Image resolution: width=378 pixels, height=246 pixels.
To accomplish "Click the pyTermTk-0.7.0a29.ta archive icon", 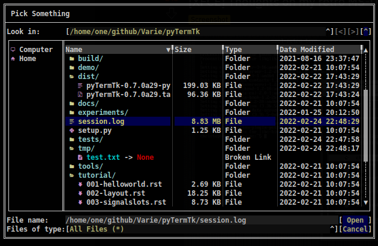I will pyautogui.click(x=80, y=95).
